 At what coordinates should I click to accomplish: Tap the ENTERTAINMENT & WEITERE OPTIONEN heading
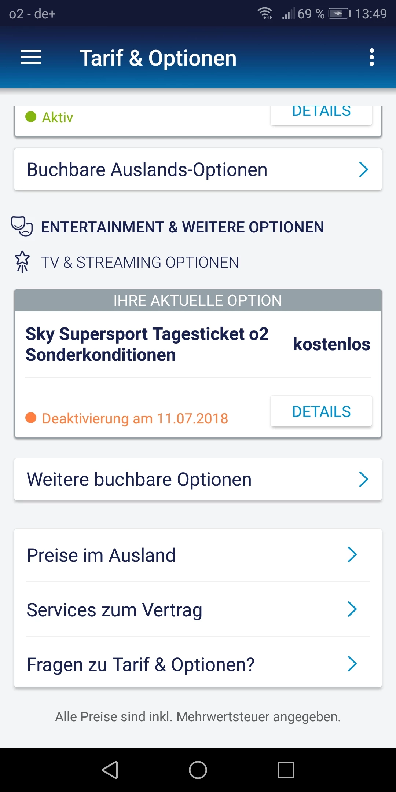(x=182, y=227)
